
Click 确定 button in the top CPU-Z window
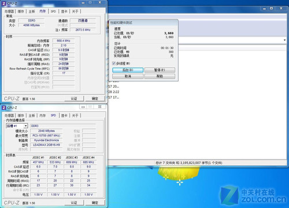tap(95, 99)
